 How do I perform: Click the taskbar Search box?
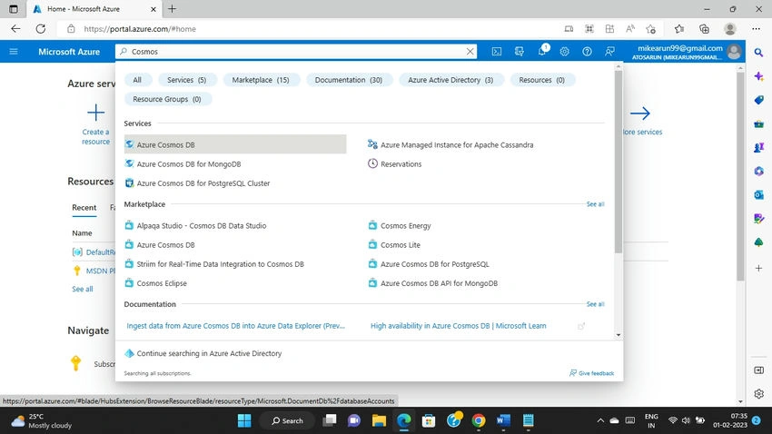click(288, 420)
